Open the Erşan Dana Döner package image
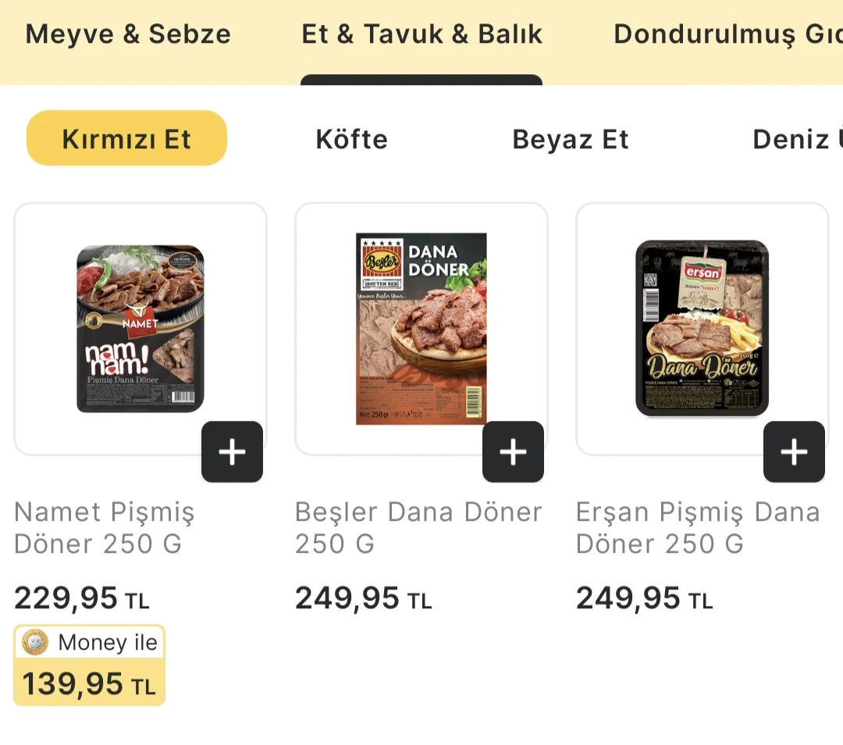 coord(701,328)
